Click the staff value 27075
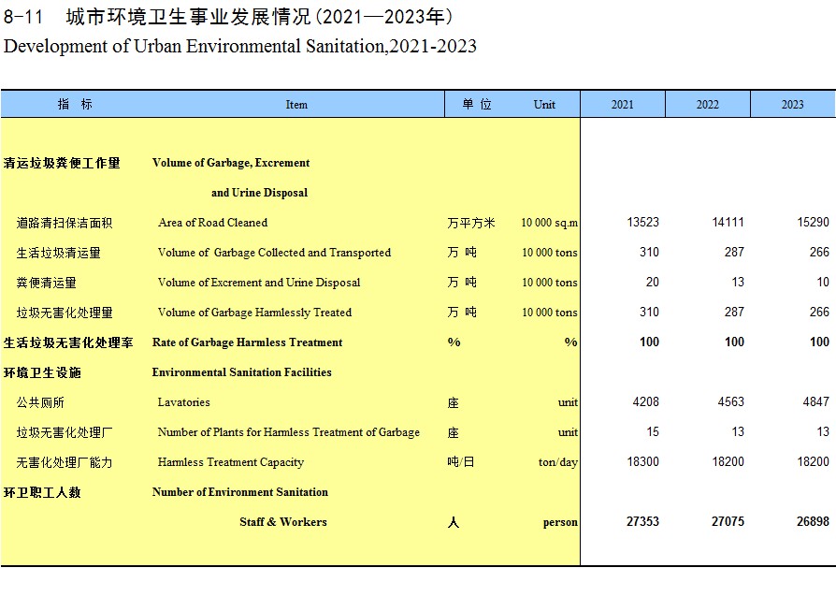 [x=728, y=521]
